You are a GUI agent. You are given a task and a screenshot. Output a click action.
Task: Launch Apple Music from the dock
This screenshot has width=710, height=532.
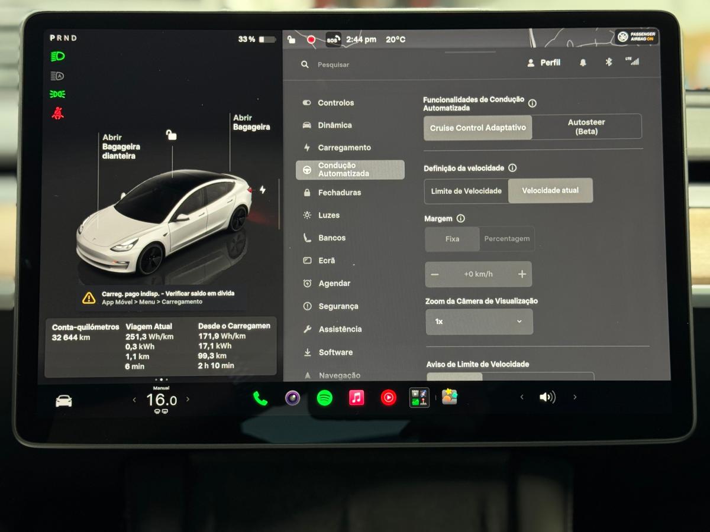(356, 398)
